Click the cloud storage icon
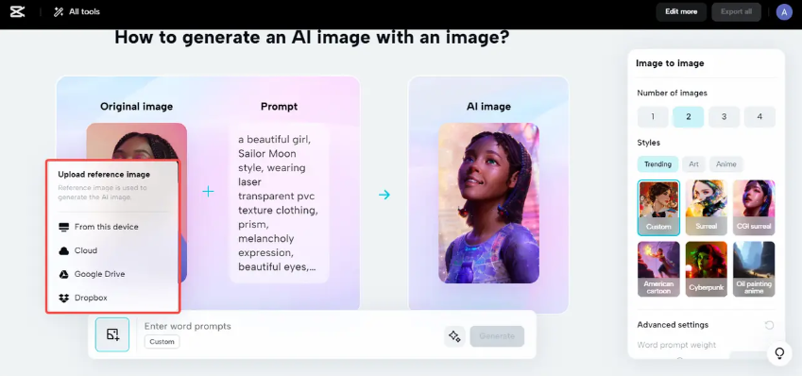 coord(64,250)
